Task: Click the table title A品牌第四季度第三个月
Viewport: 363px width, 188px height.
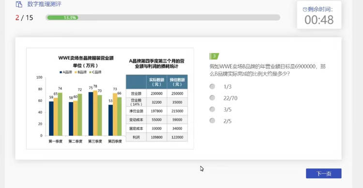Action: [x=156, y=64]
